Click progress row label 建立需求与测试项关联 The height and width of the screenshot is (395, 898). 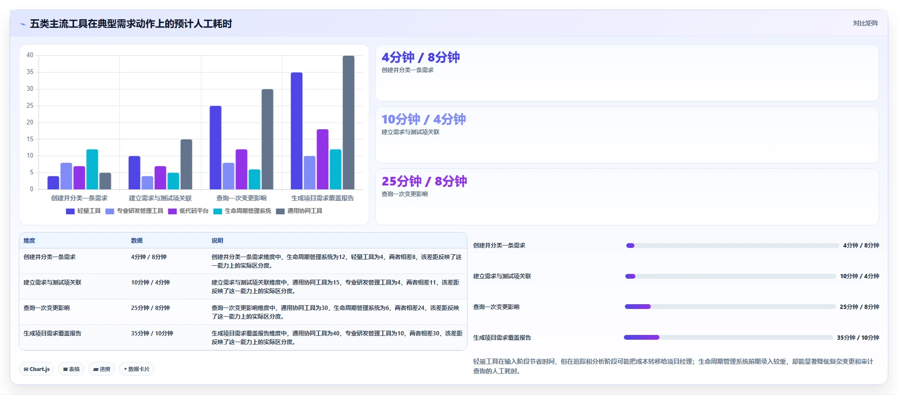502,276
